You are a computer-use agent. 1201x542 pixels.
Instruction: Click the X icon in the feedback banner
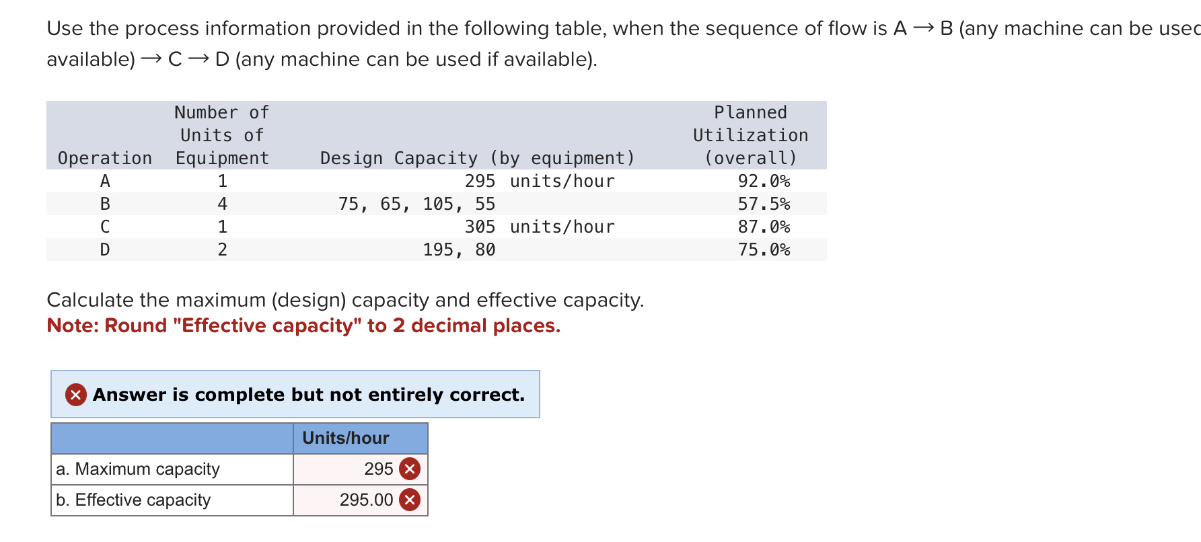pos(75,394)
